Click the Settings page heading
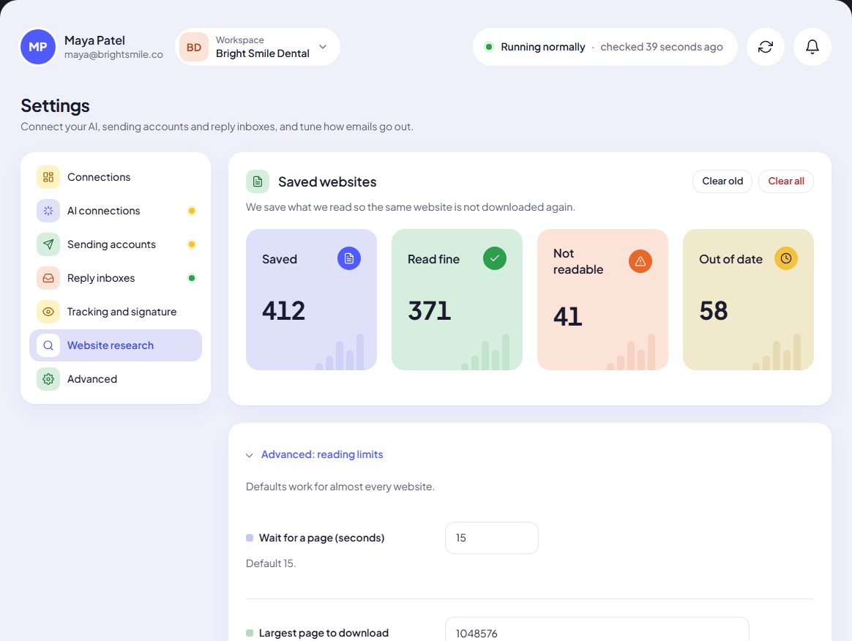The height and width of the screenshot is (641, 852). 55,105
